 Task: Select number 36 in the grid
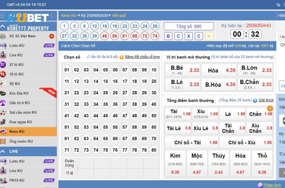point(115,104)
